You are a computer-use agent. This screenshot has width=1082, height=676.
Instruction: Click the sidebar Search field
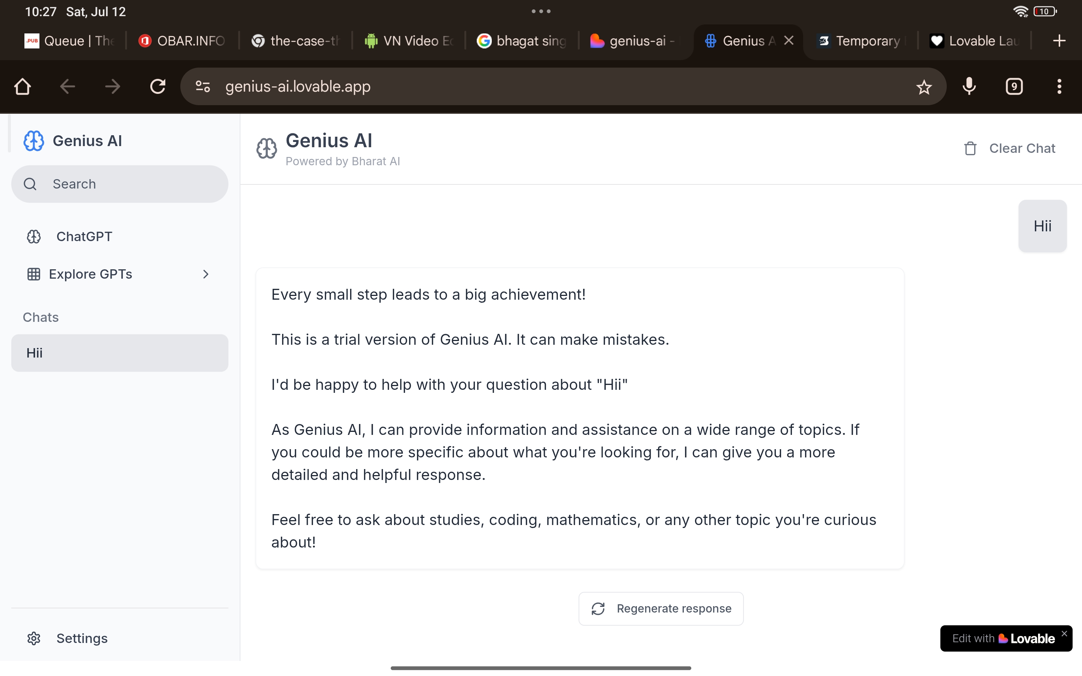pos(120,184)
